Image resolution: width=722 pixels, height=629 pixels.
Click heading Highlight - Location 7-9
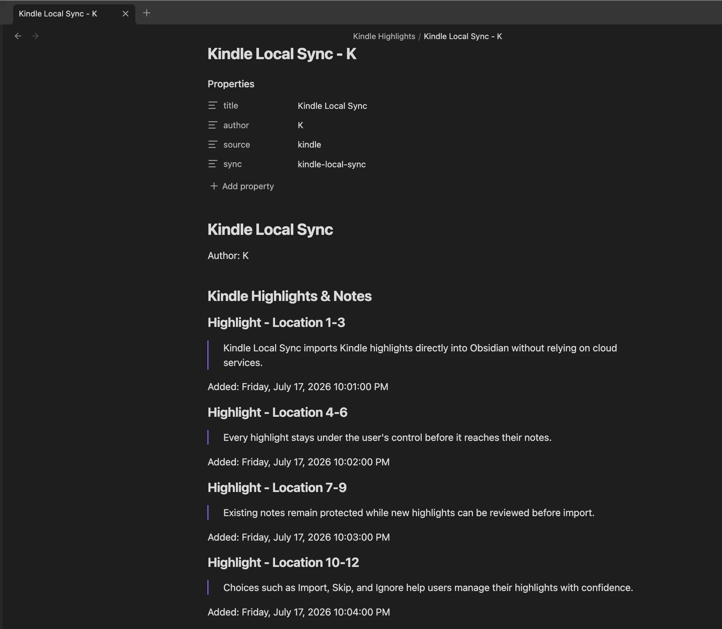277,488
